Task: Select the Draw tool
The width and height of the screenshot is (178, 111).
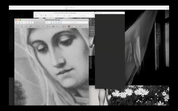Action: [x=30, y=26]
